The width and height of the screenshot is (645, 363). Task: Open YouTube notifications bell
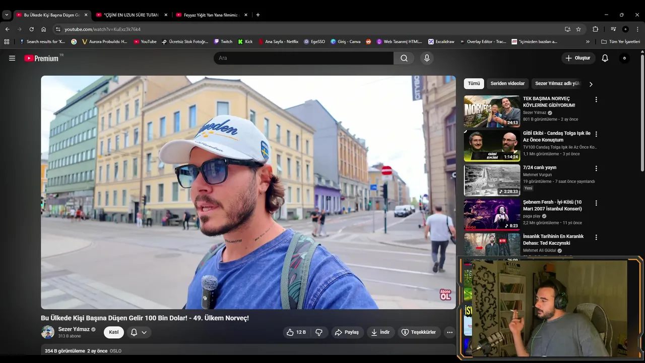click(x=605, y=58)
